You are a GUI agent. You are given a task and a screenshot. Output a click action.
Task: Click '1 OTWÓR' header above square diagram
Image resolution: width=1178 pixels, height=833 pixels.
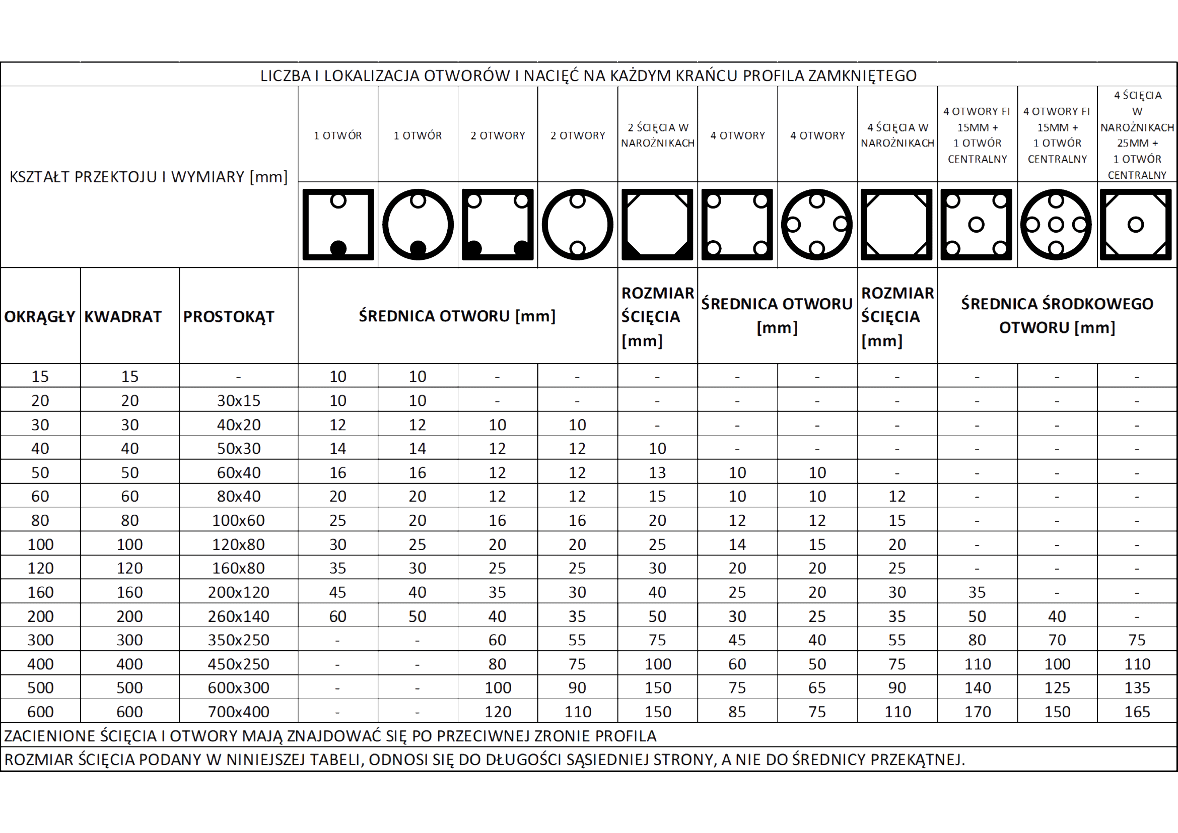[x=338, y=135]
